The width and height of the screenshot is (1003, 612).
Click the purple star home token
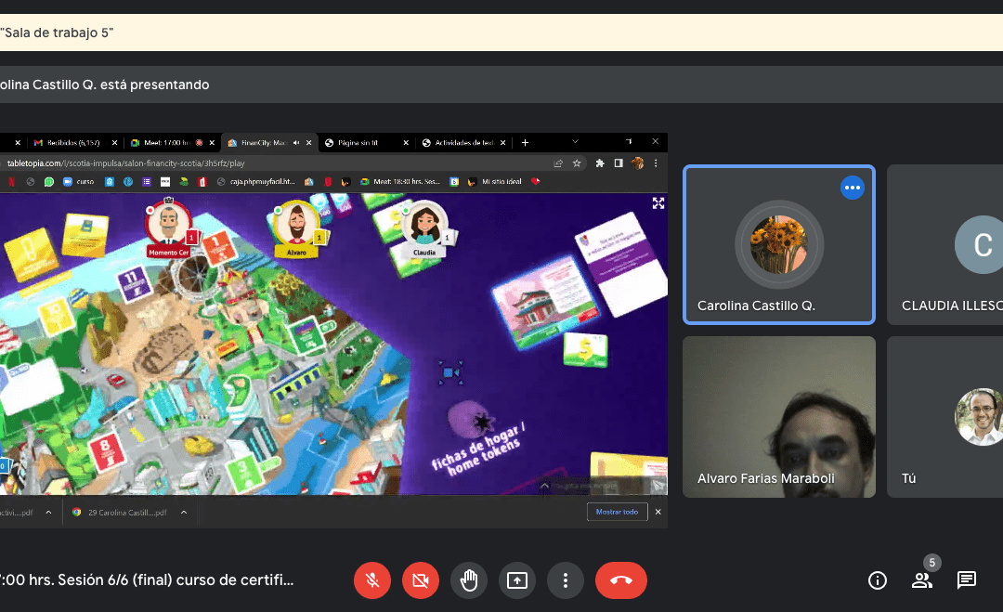[x=473, y=420]
